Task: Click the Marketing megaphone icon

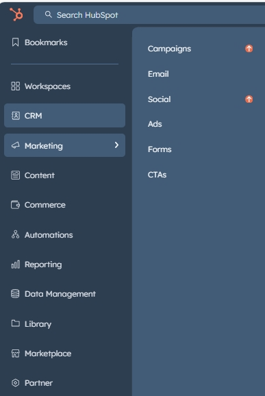Action: coord(15,145)
